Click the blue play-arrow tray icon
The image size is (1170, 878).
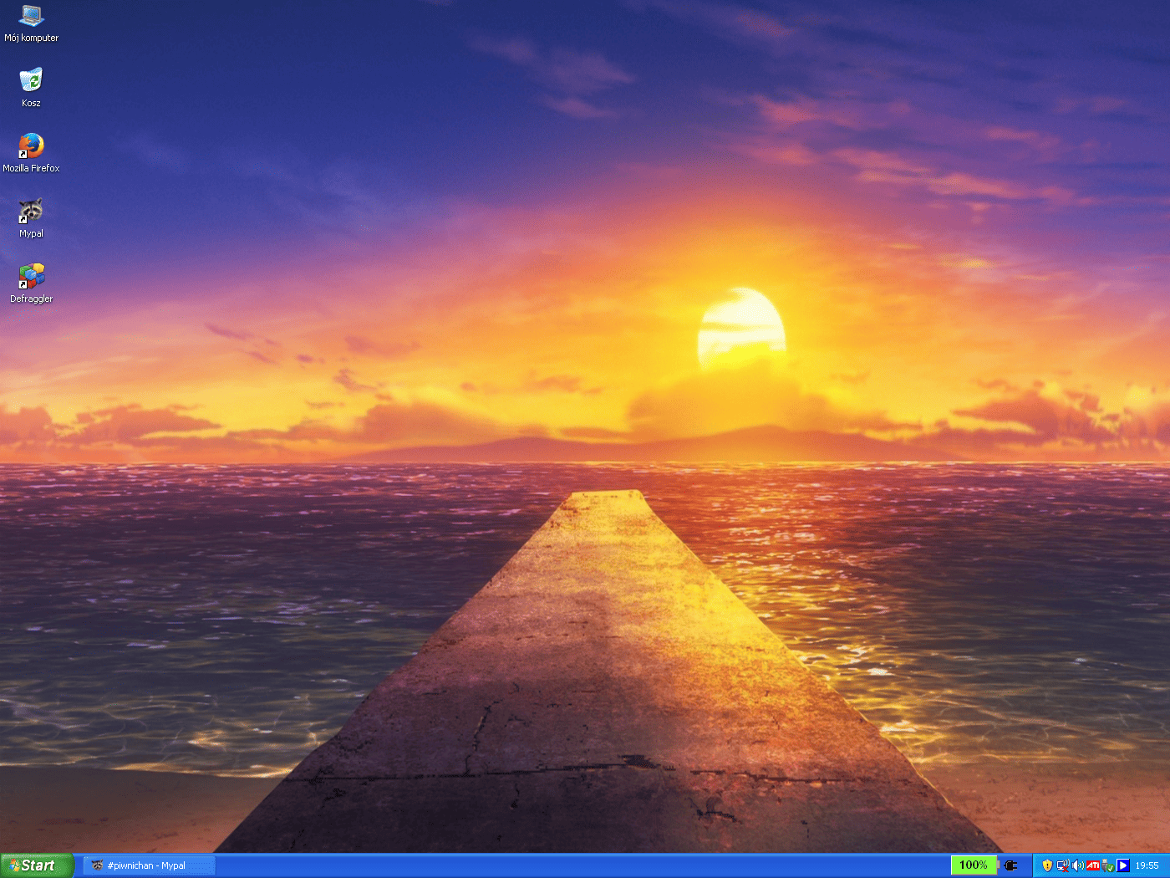tap(1123, 865)
